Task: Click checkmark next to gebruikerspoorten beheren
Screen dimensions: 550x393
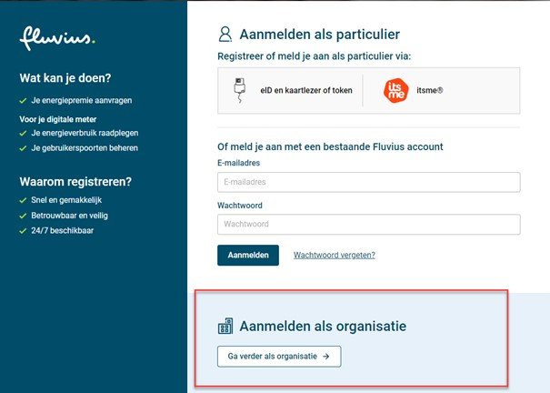Action: [x=23, y=146]
